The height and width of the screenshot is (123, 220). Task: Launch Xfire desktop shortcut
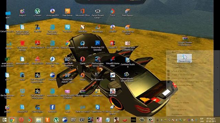[x=112, y=77]
